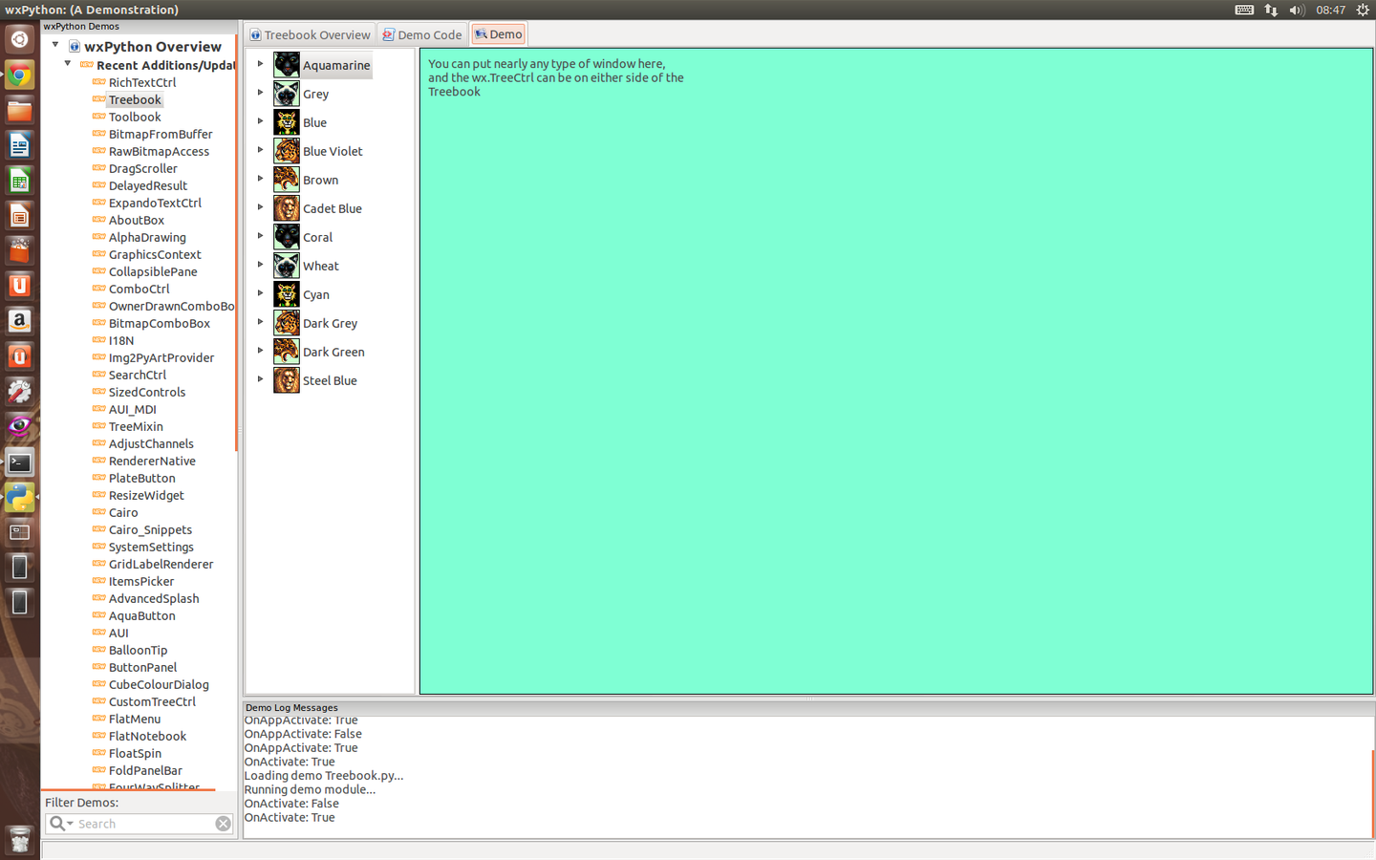Click the wxPython Overview root icon

click(74, 46)
